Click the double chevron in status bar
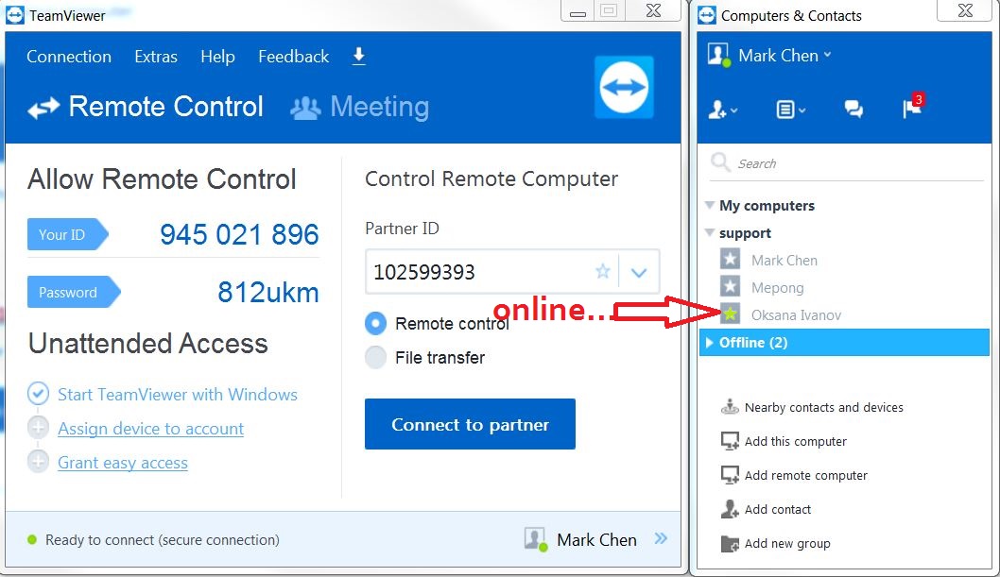 pyautogui.click(x=661, y=539)
